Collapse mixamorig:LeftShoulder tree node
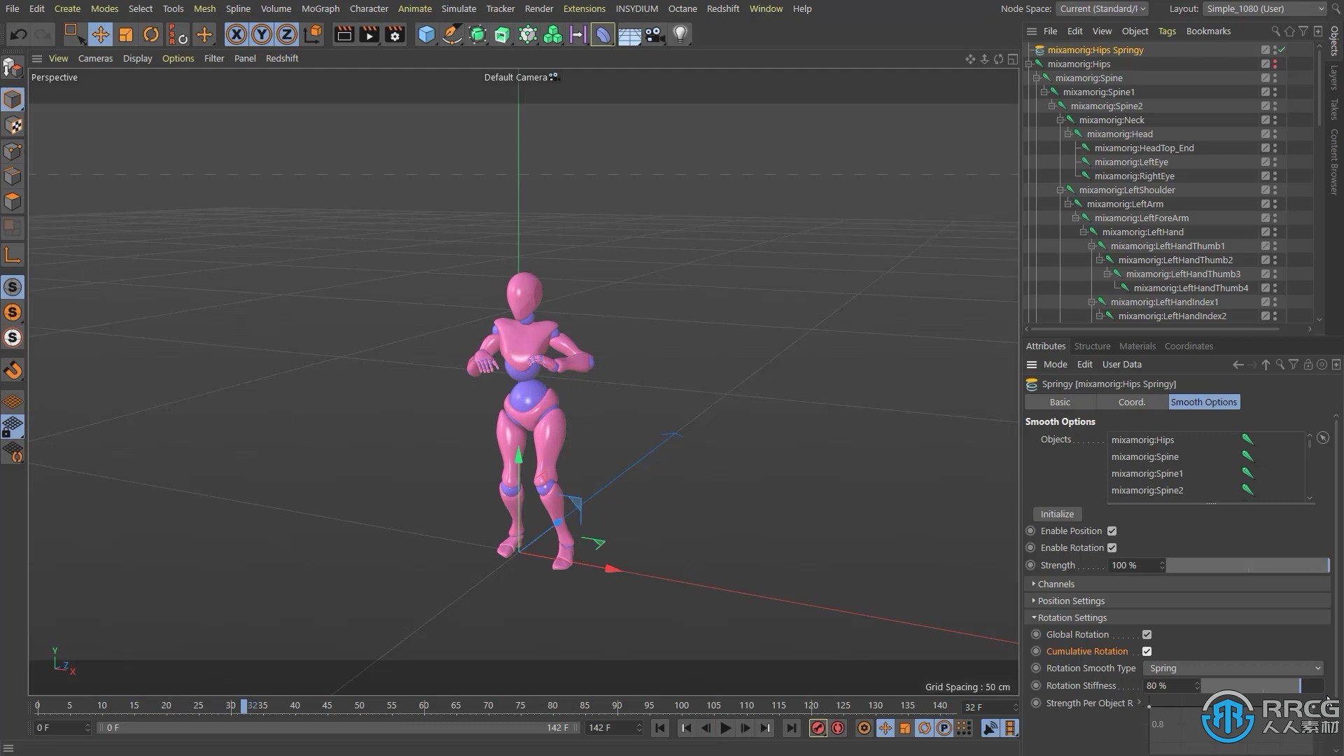The width and height of the screenshot is (1344, 756). 1060,190
